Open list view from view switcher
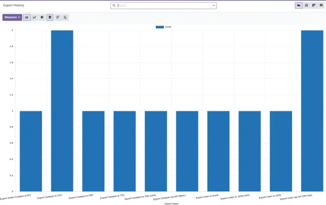The image size is (326, 205). point(321,5)
